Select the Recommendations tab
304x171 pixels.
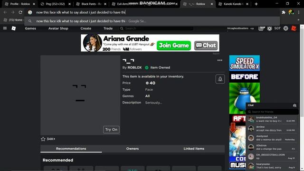(x=71, y=149)
